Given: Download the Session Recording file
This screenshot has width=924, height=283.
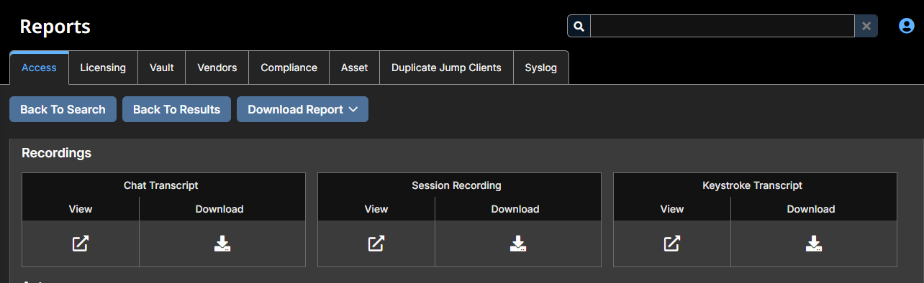Looking at the screenshot, I should point(518,243).
